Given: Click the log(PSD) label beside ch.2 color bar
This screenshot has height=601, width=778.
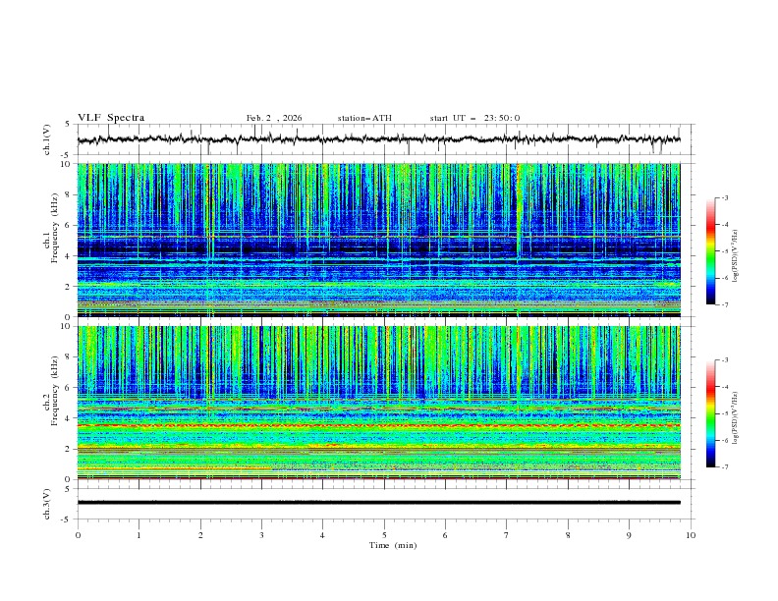Looking at the screenshot, I should click(736, 418).
